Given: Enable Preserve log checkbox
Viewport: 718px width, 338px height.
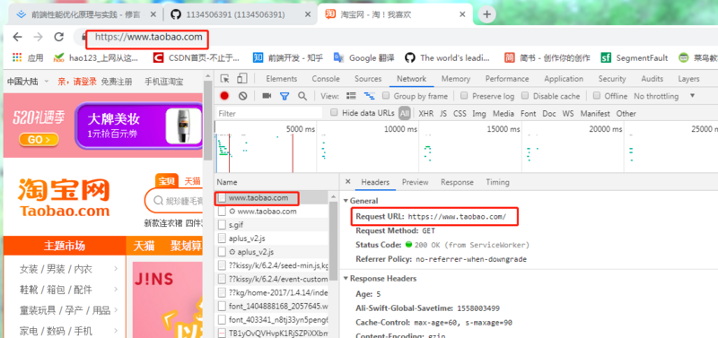Looking at the screenshot, I should [x=464, y=96].
